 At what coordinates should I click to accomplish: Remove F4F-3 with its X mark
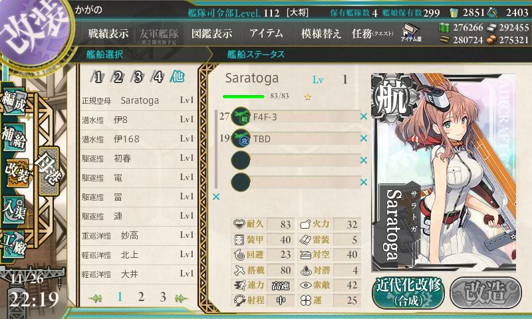[364, 116]
